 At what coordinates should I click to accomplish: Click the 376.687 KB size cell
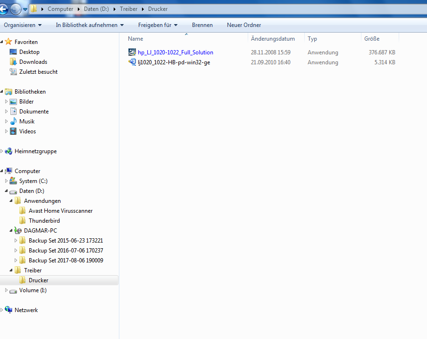point(382,52)
